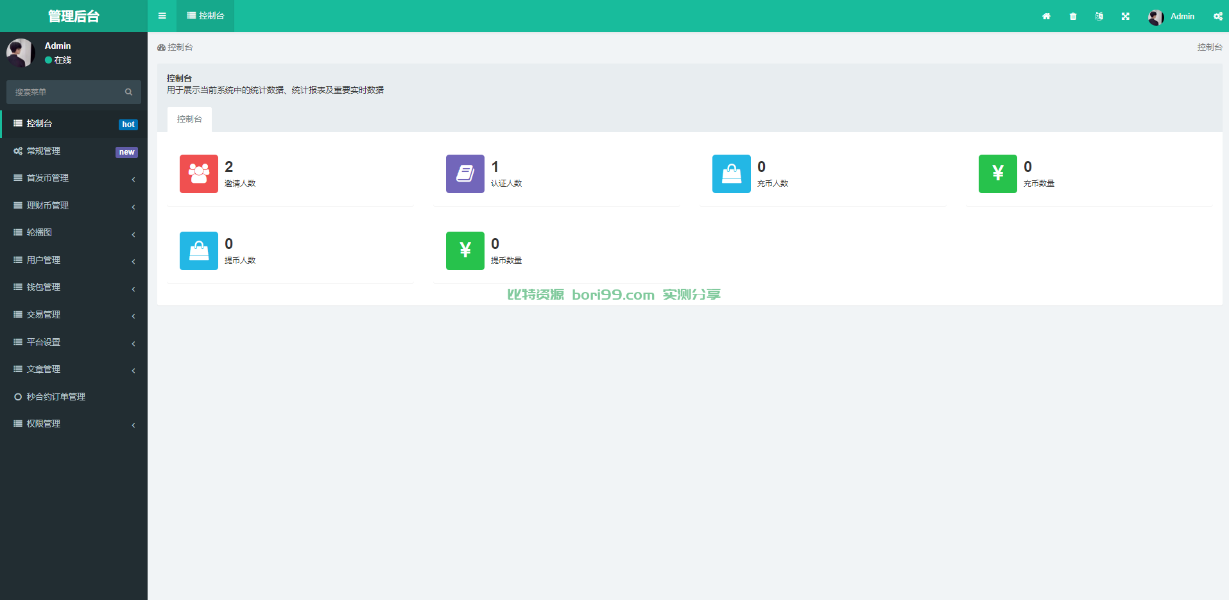The width and height of the screenshot is (1229, 600).
Task: Expand 轮播图 with its chevron
Action: [x=133, y=234]
